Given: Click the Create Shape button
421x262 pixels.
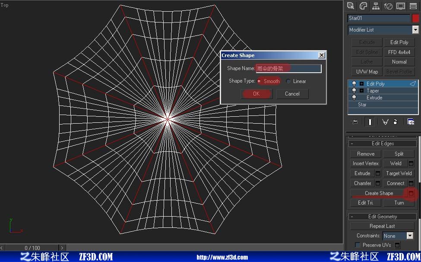Looking at the screenshot, I should 379,193.
